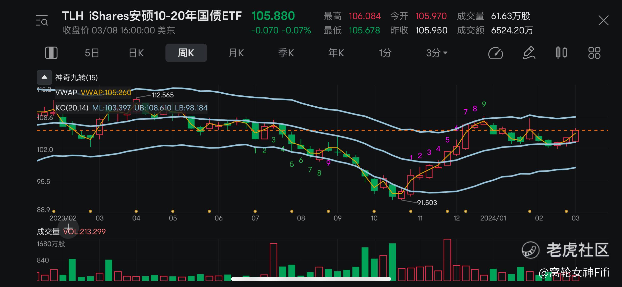Image resolution: width=622 pixels, height=287 pixels.
Task: Tap the 今开 105.970 value
Action: (431, 16)
